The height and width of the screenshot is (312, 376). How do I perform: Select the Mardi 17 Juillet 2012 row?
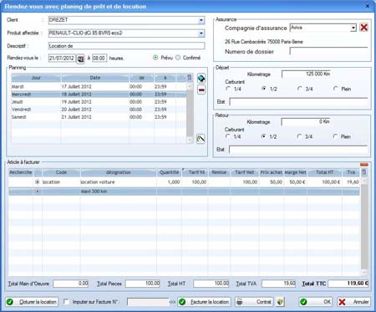tap(99, 87)
